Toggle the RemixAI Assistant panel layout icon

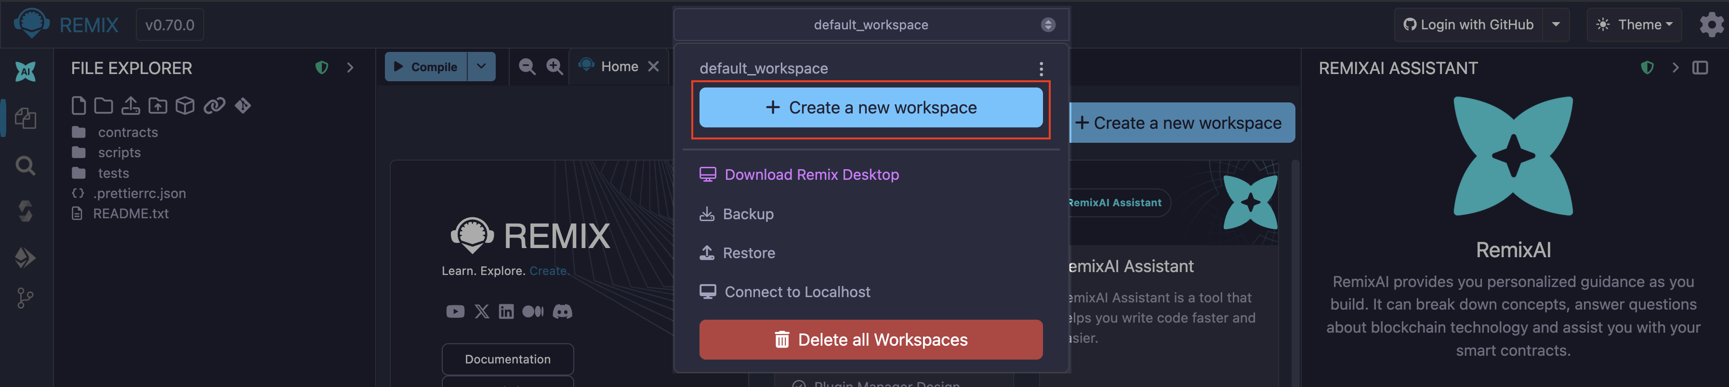coord(1700,68)
